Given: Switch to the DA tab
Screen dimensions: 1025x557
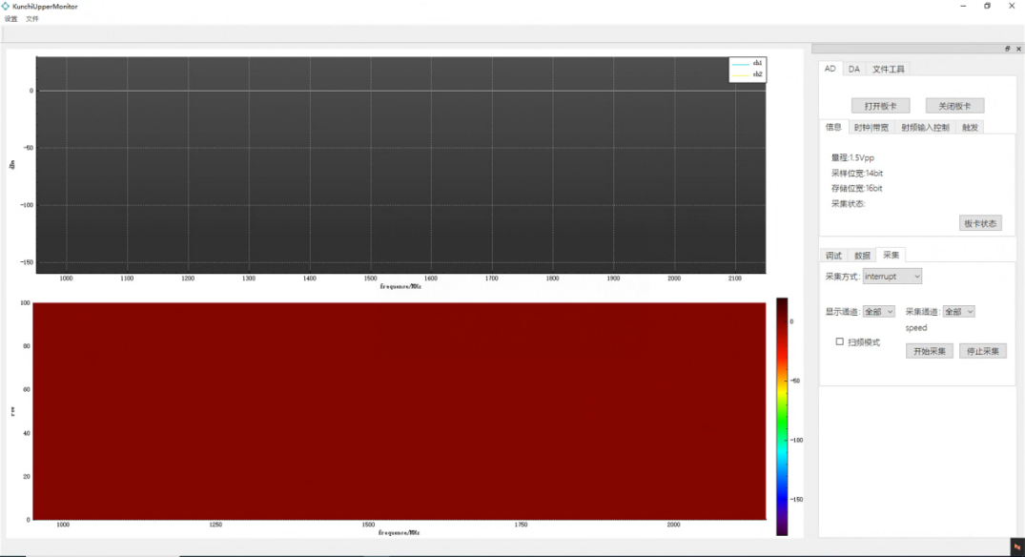Looking at the screenshot, I should coord(853,70).
